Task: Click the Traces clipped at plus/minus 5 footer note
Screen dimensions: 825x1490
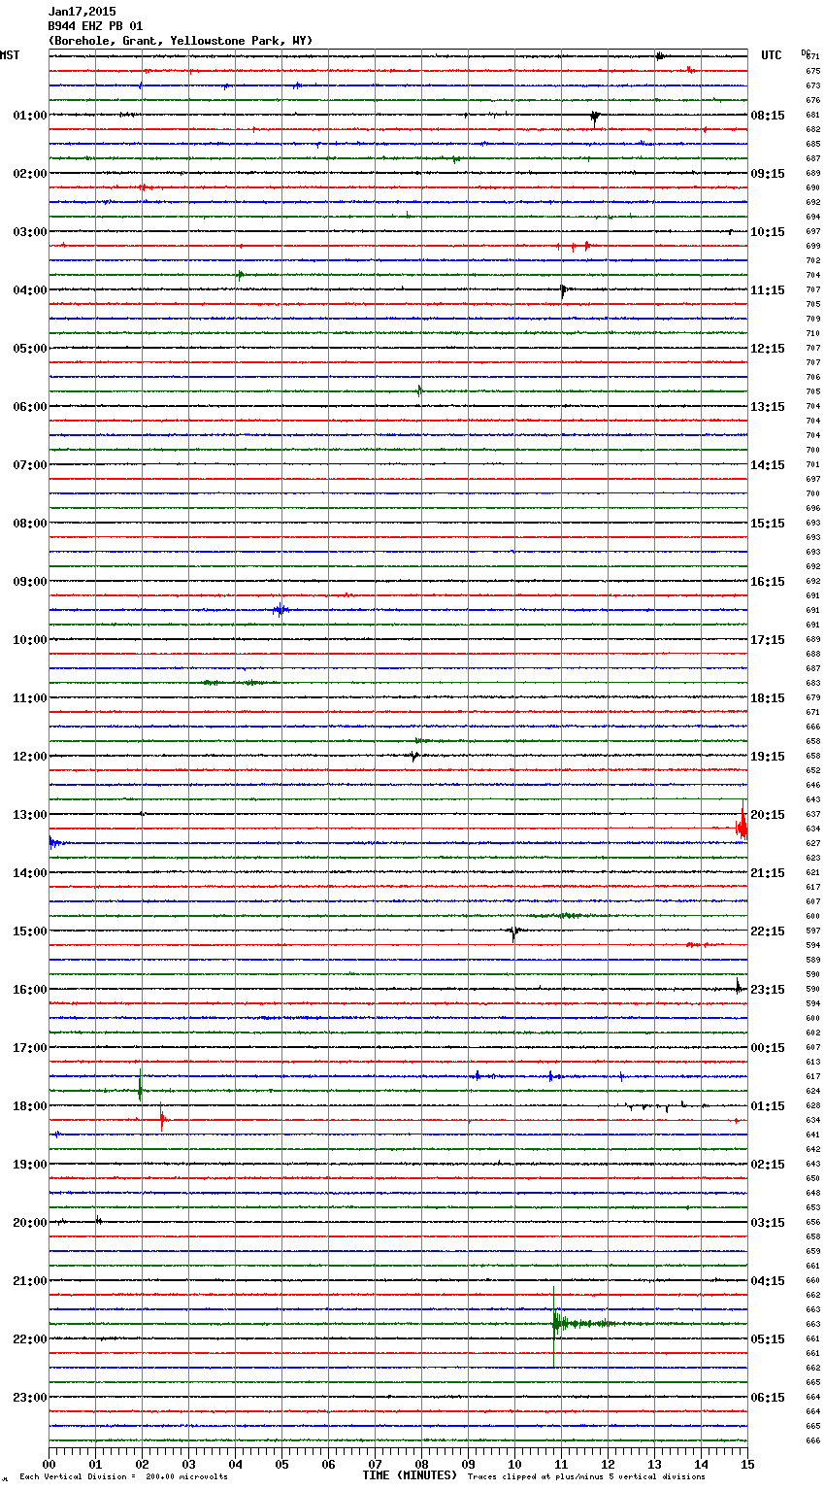Action: point(586,1476)
